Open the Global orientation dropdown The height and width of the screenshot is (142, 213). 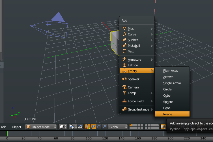[x=117, y=127]
